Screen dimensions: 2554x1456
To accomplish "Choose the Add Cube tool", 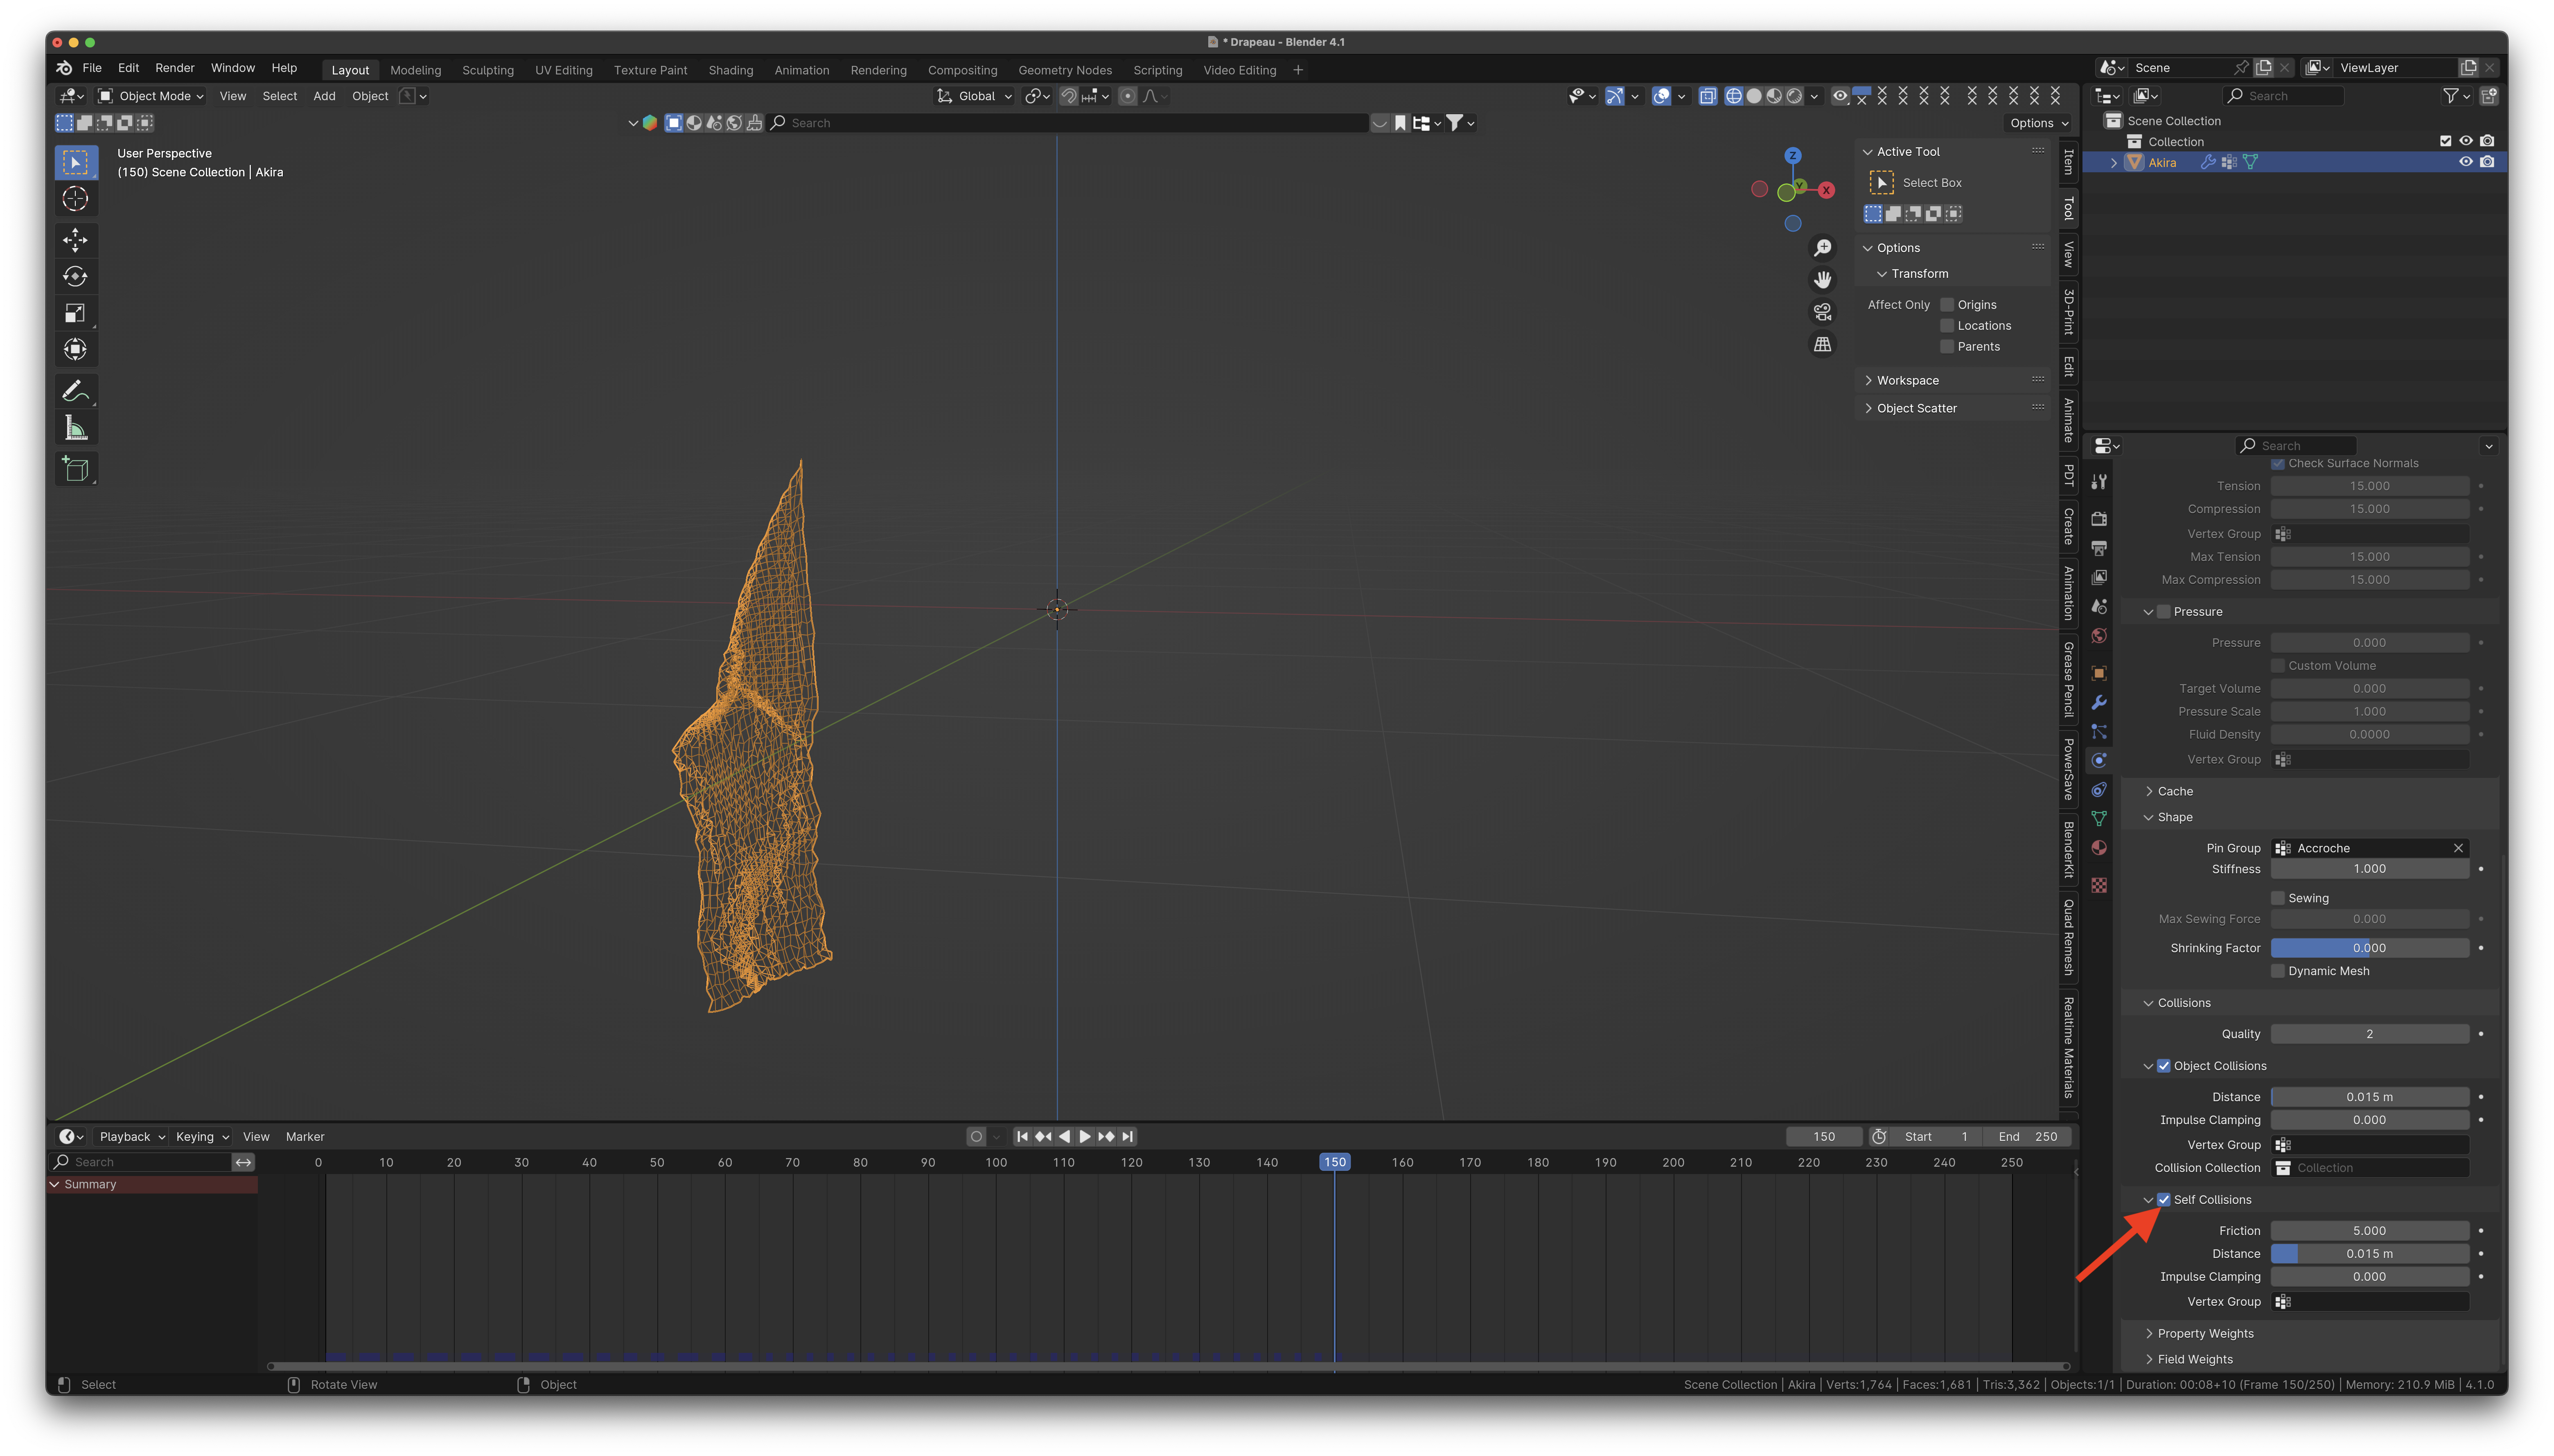I will [75, 469].
